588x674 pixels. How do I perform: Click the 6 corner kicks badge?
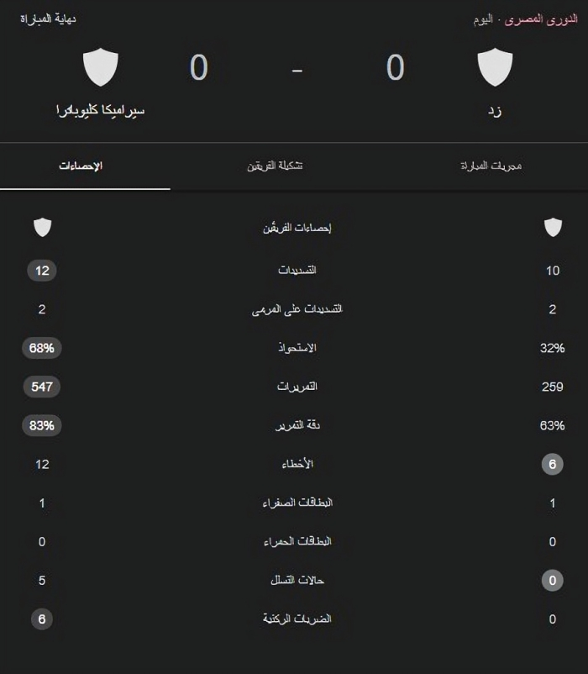tap(42, 619)
